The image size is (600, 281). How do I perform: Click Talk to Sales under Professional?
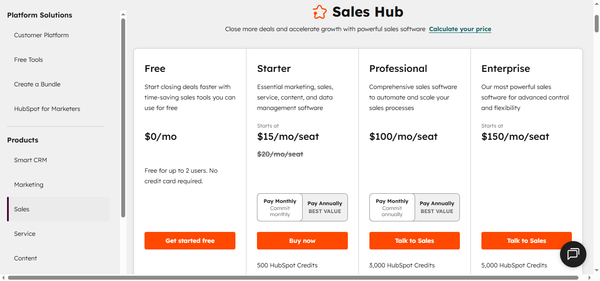(x=414, y=240)
